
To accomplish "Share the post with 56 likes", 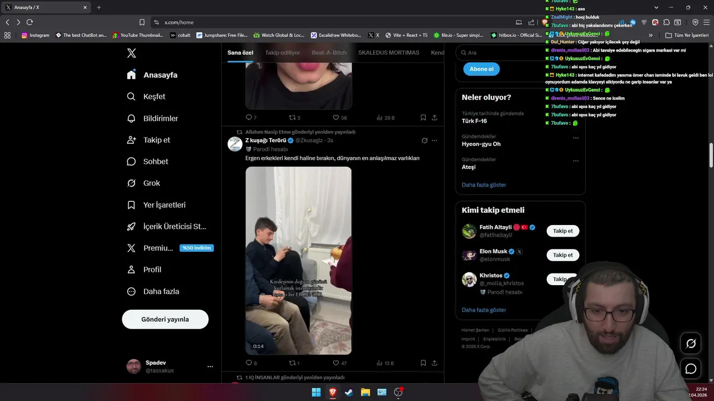I will (x=435, y=118).
